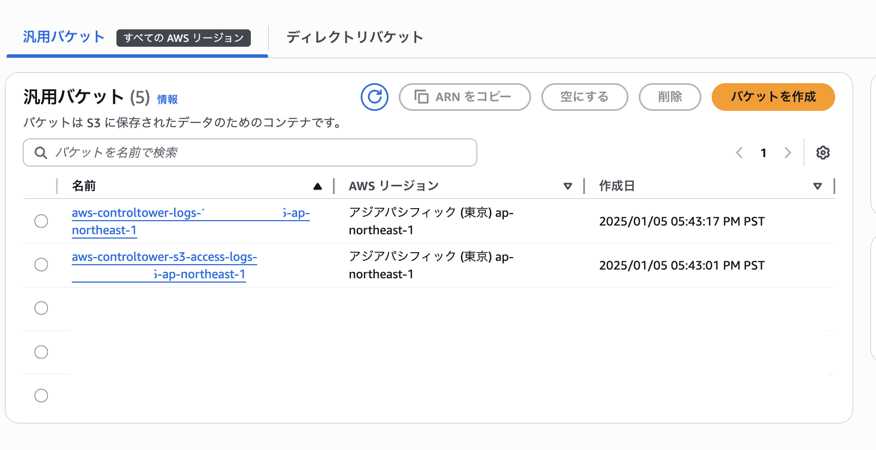
Task: Go to next page arrow
Action: pos(787,153)
